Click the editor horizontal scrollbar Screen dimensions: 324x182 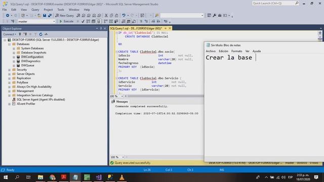point(166,96)
